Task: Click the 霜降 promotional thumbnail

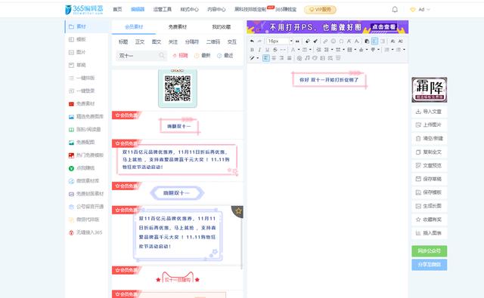Action: click(x=429, y=90)
